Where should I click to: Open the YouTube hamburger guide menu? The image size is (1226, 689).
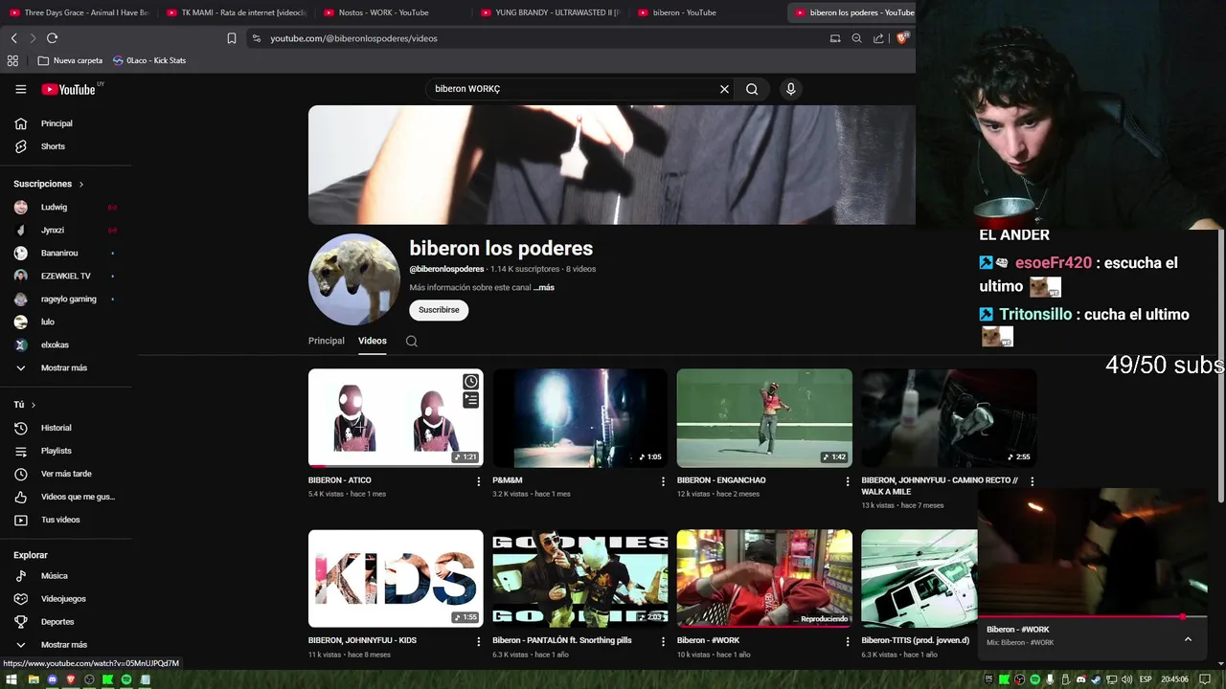click(21, 89)
